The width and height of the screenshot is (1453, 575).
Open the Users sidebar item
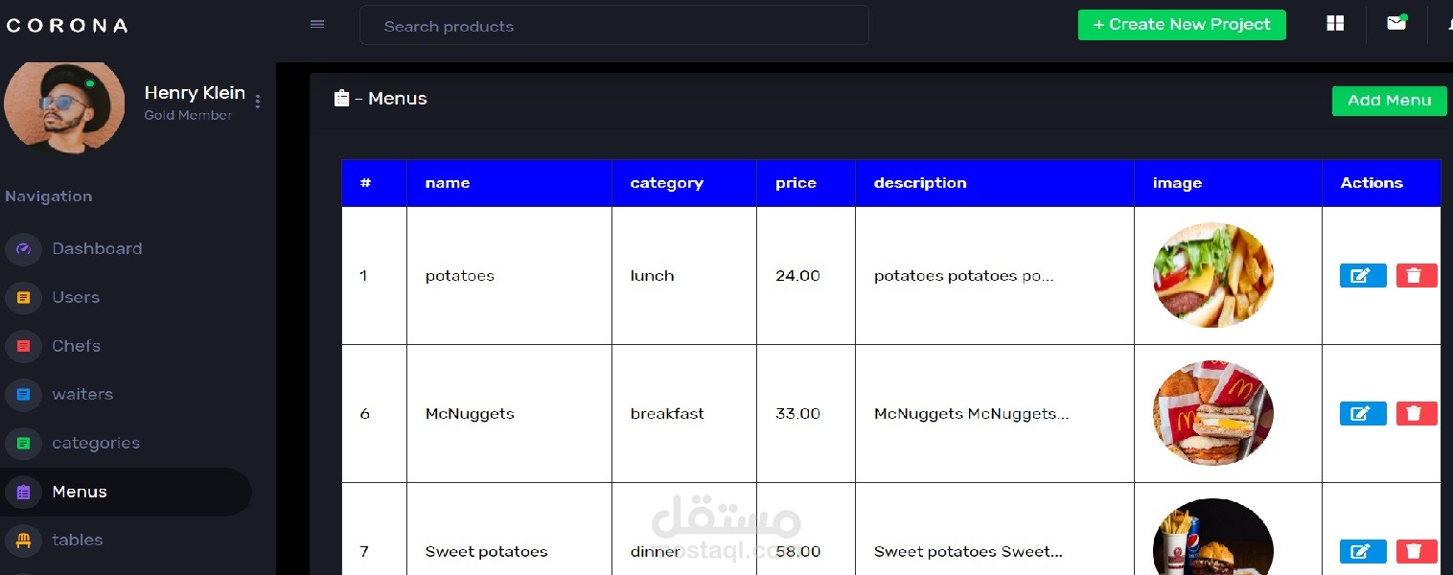click(x=76, y=298)
